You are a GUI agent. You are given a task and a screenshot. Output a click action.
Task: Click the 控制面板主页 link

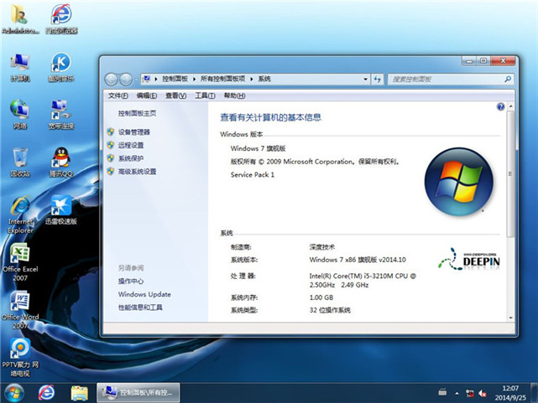[x=138, y=113]
